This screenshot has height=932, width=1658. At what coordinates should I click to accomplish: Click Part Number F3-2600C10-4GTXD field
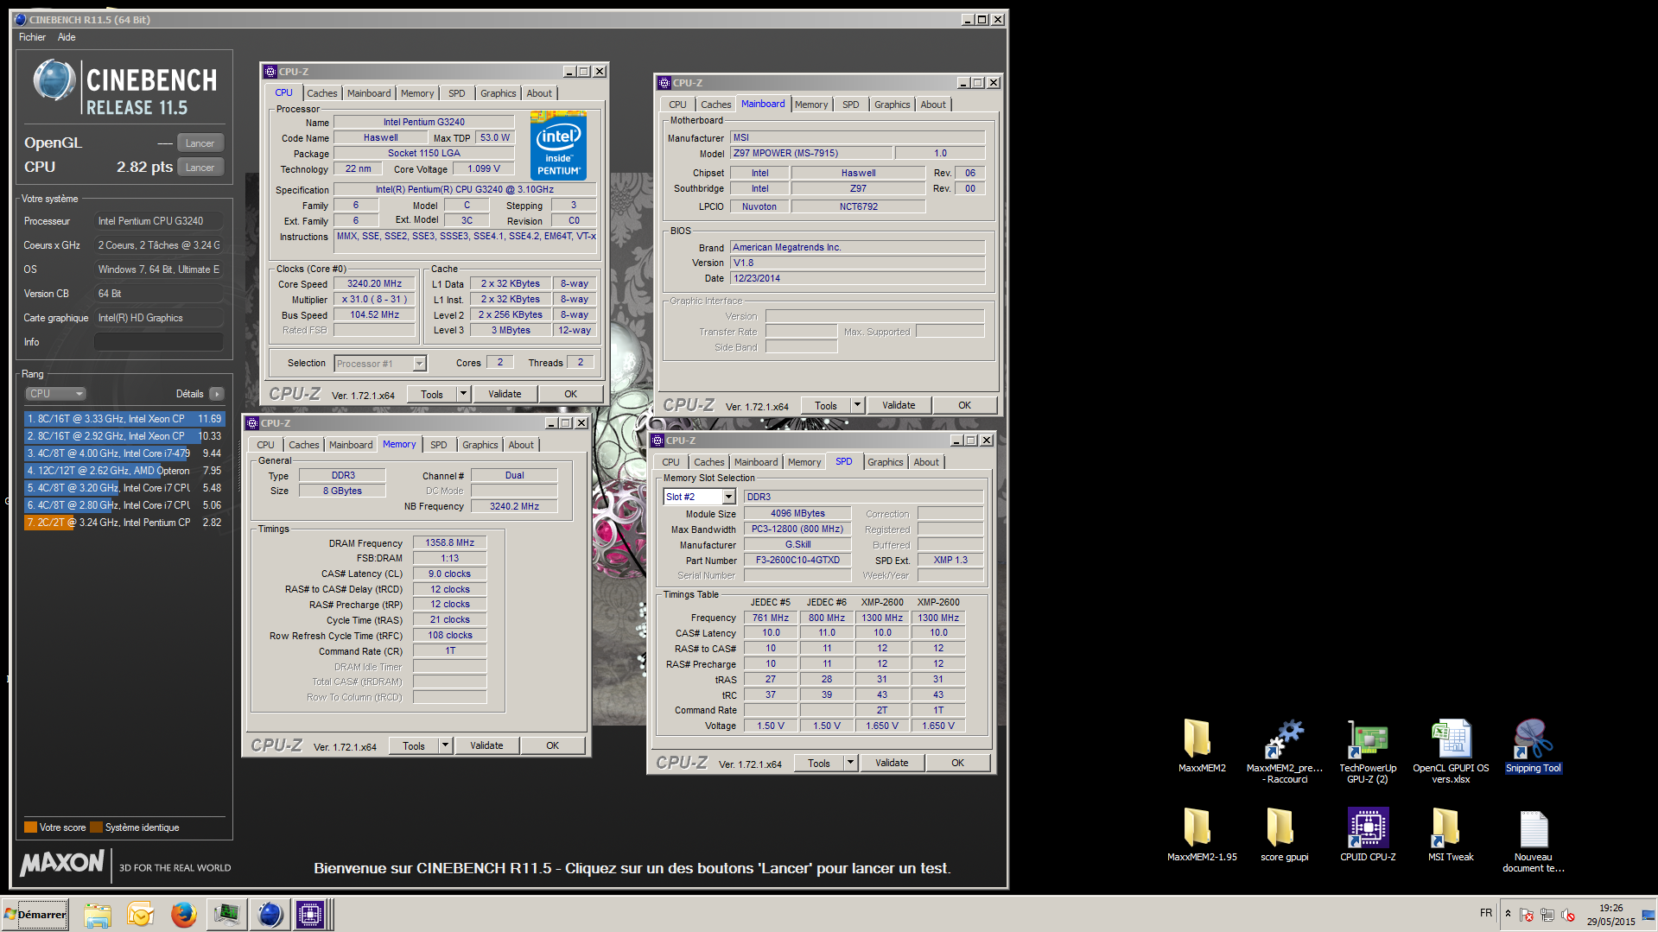pos(797,560)
